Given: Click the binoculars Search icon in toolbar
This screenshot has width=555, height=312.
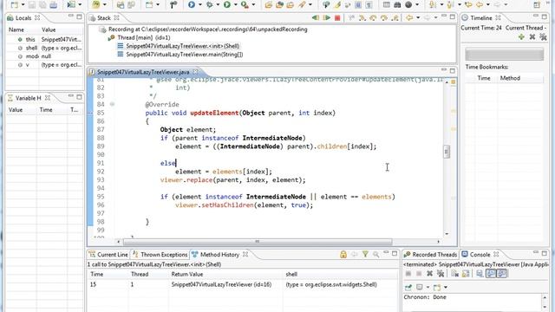Looking at the screenshot, I should pyautogui.click(x=397, y=4).
